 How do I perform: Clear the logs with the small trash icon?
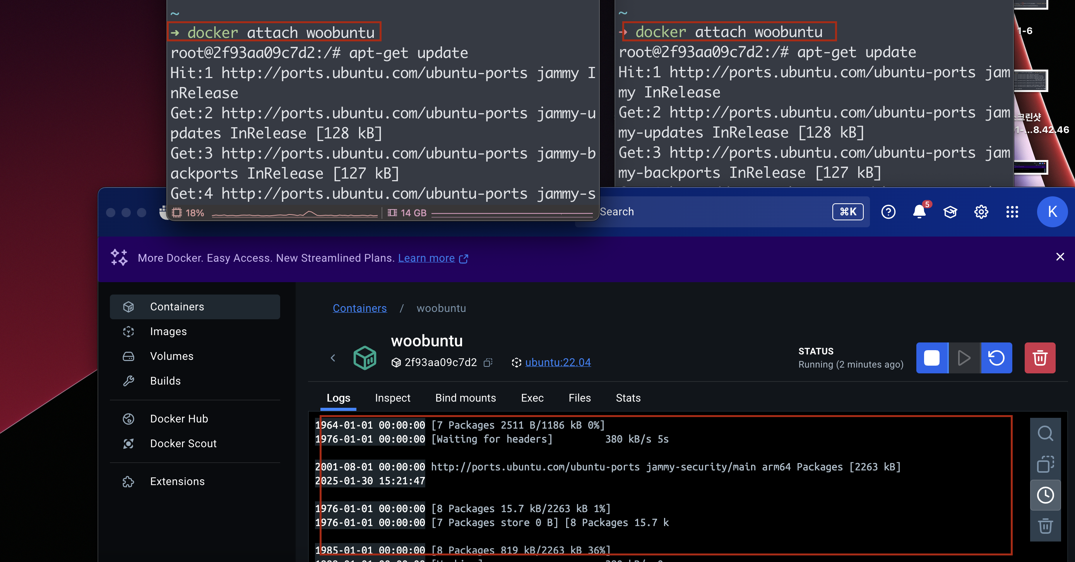tap(1045, 526)
